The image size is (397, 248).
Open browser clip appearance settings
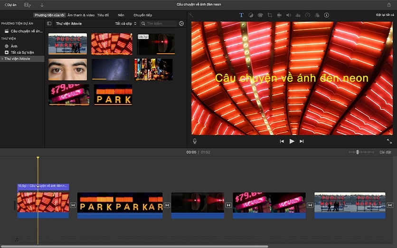click(181, 23)
